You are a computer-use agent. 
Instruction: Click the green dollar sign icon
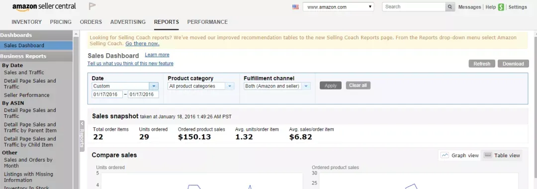point(501,7)
